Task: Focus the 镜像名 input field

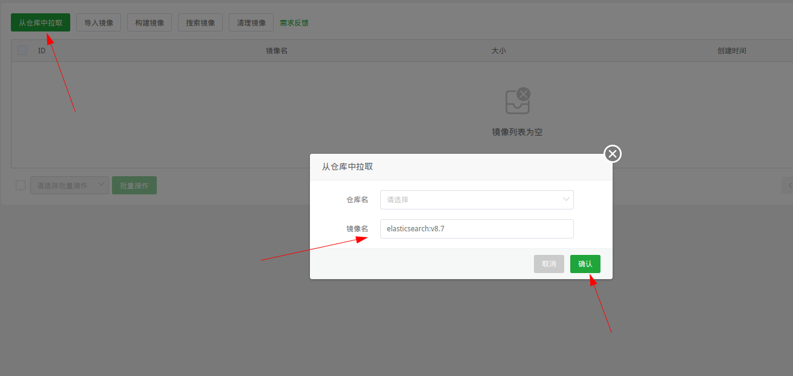Action: pyautogui.click(x=477, y=229)
